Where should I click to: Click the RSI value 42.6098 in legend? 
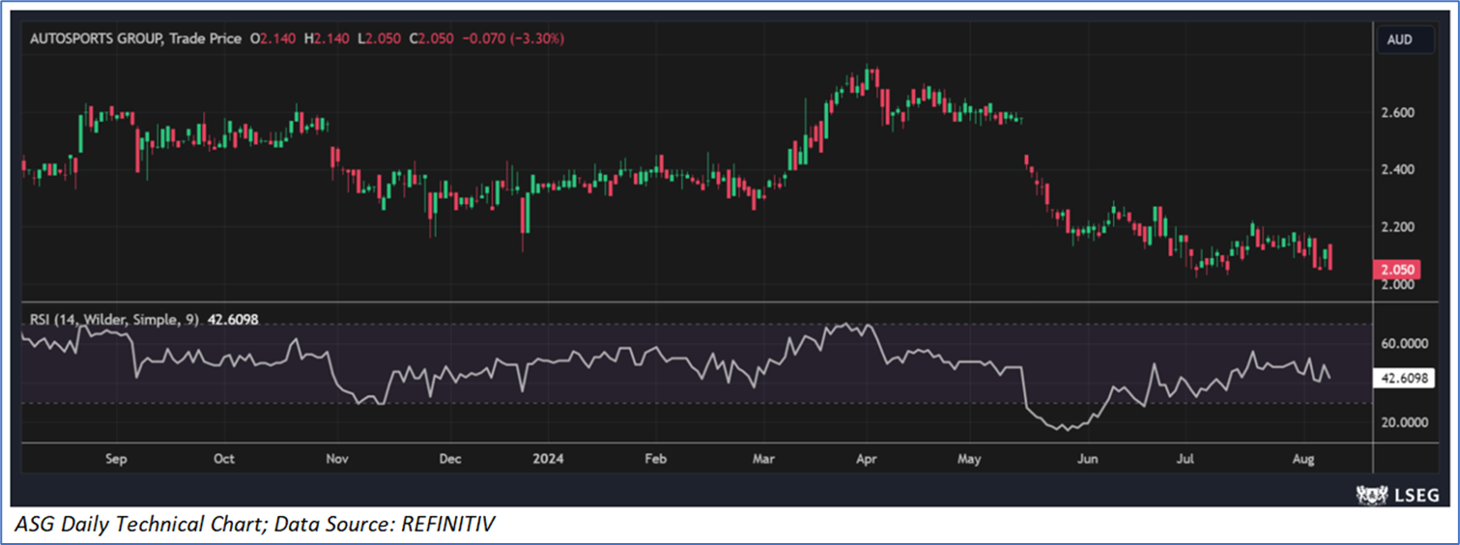click(231, 319)
